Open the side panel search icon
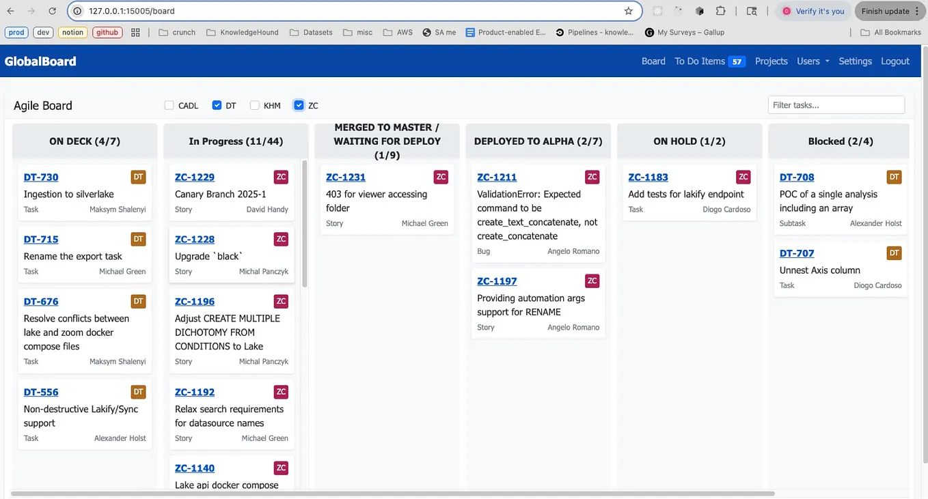928x499 pixels. (x=752, y=11)
